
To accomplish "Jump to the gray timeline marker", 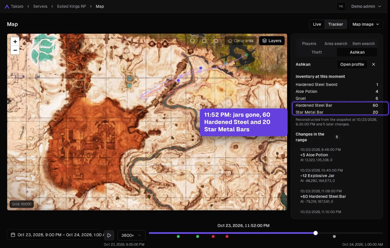I will pos(334,236).
